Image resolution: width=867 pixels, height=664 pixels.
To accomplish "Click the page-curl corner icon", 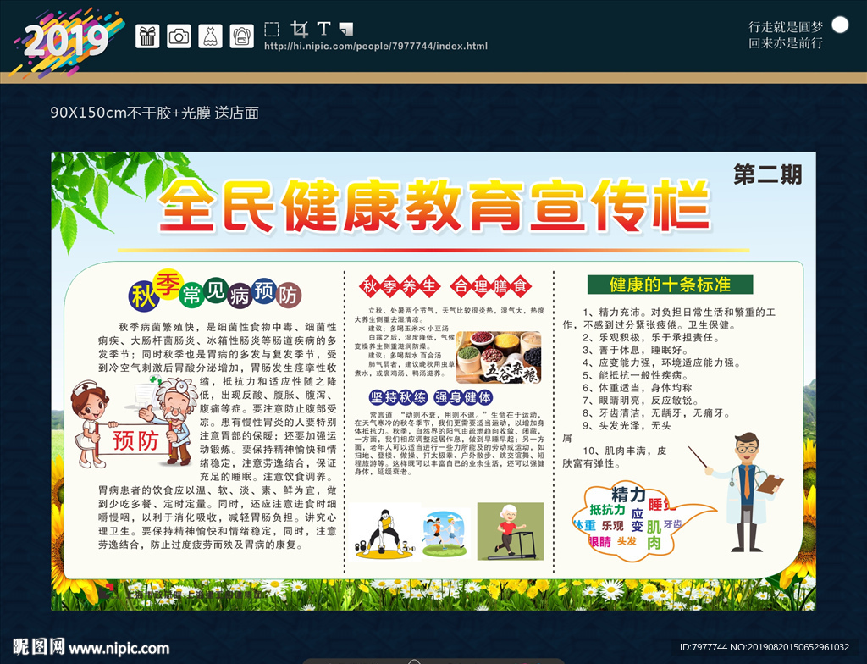I will tap(346, 28).
